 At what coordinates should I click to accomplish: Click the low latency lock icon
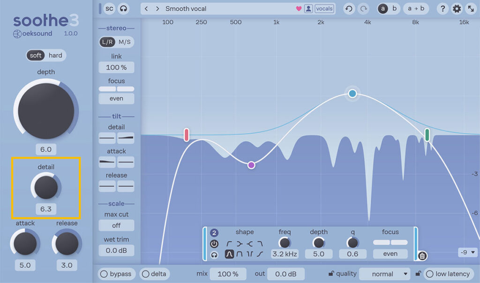pos(418,273)
